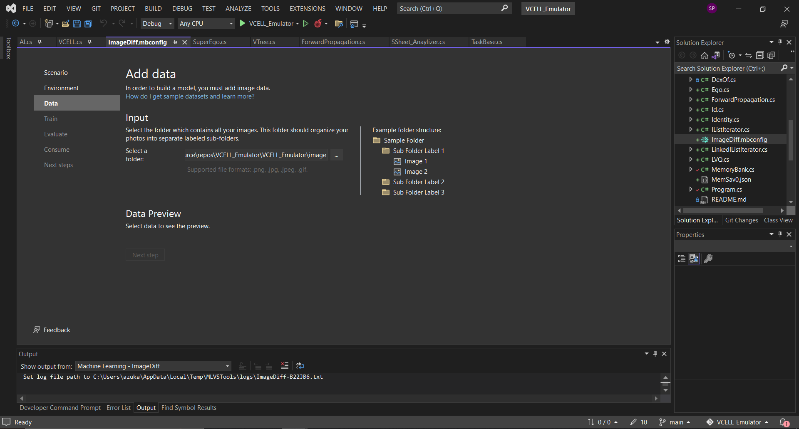Open the Home view in Solution Explorer
The image size is (799, 429).
click(x=705, y=55)
